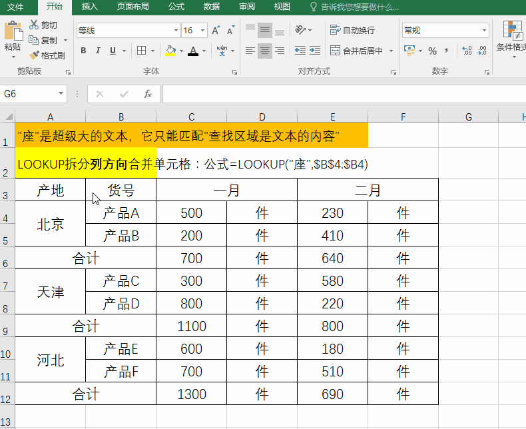This screenshot has height=429, width=526.
Task: Click the Tell Me search box
Action: coord(354,7)
